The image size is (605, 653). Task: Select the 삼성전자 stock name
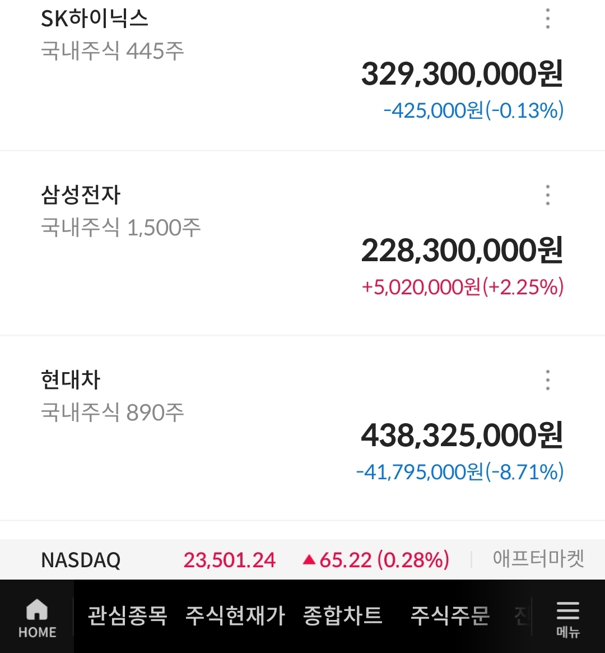tap(81, 195)
